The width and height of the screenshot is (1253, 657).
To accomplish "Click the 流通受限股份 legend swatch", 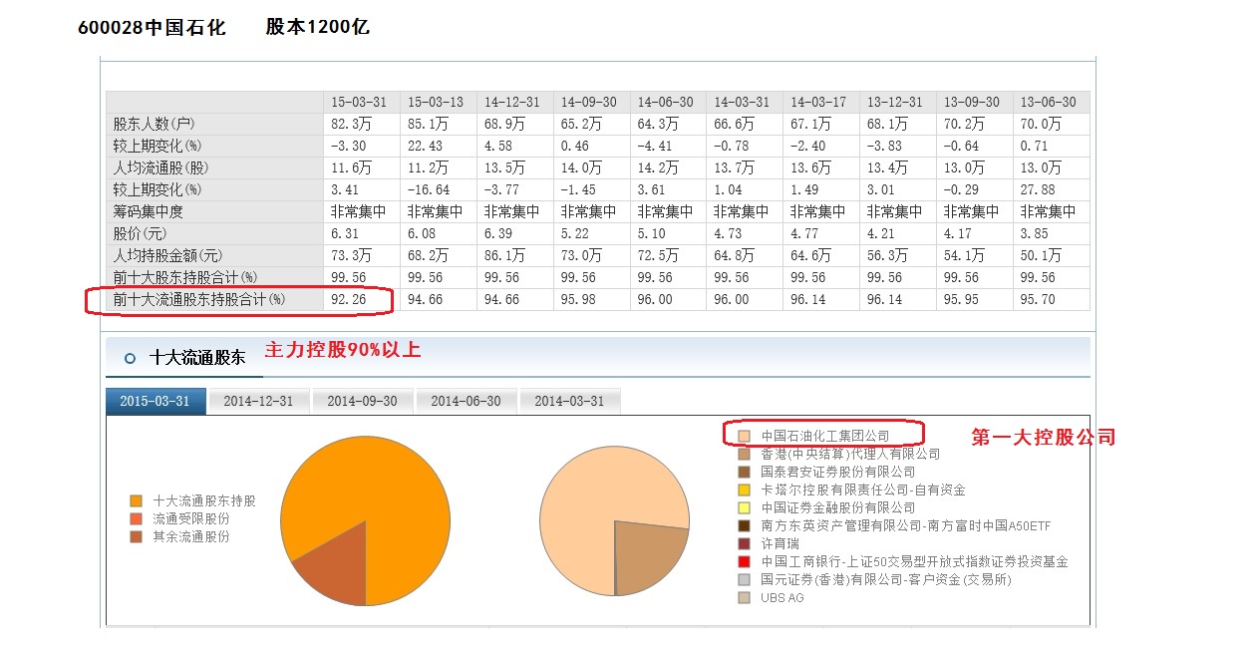I will 136,518.
